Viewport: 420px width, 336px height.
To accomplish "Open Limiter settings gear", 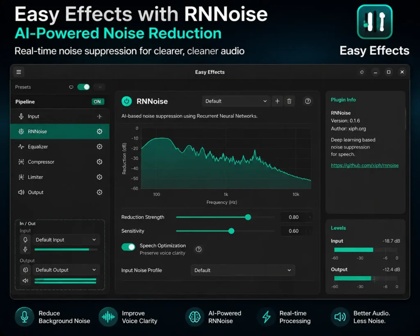I will pyautogui.click(x=99, y=177).
